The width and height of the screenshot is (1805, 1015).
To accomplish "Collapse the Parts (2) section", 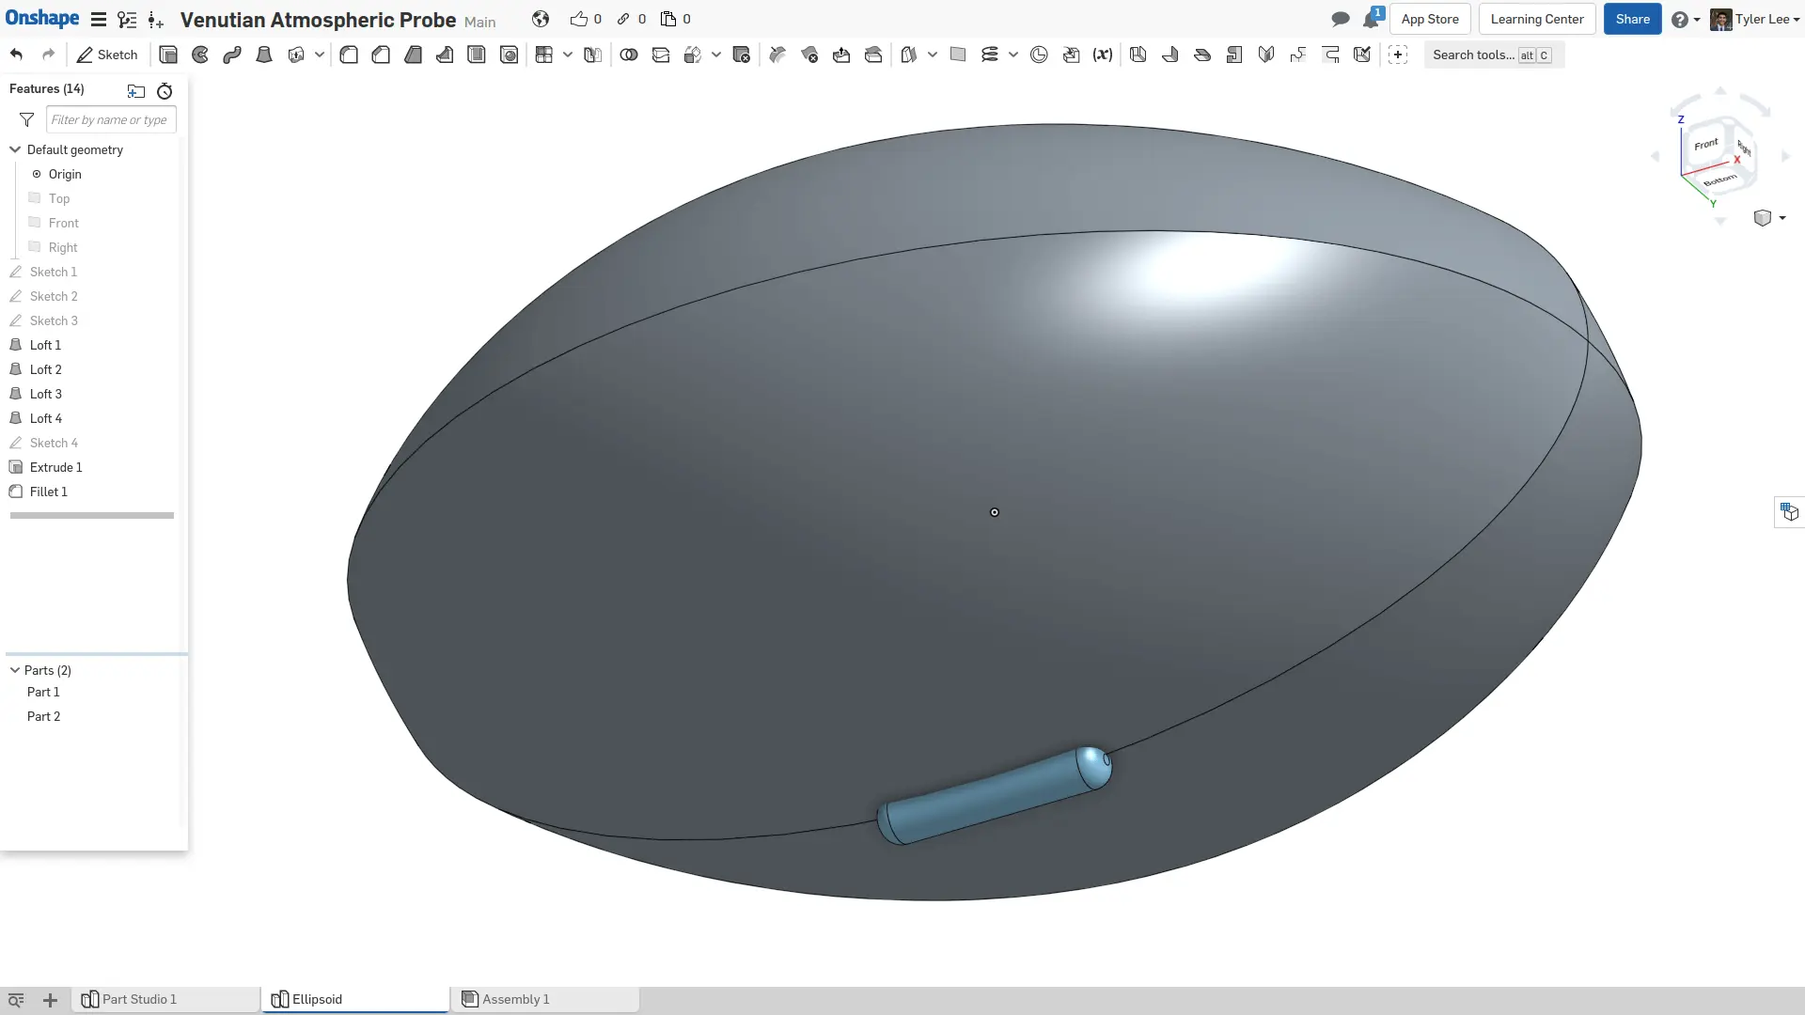I will (x=13, y=670).
